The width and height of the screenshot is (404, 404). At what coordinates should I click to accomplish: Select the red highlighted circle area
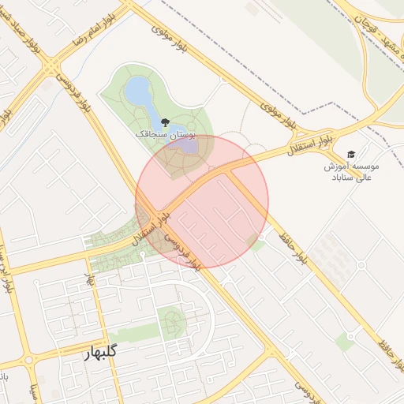point(202,202)
